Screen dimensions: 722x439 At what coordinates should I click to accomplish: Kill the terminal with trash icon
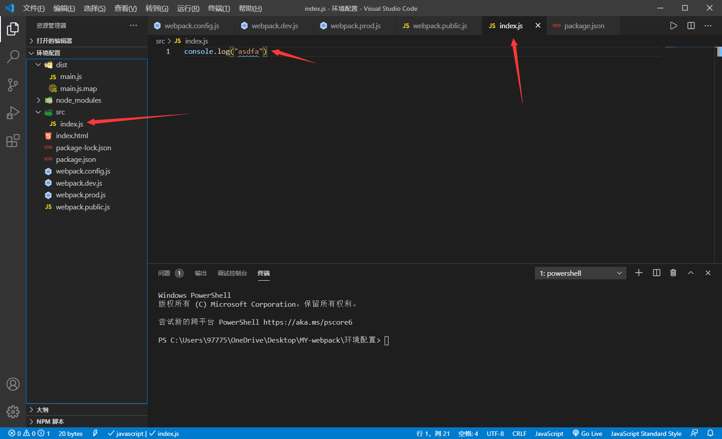pos(673,273)
